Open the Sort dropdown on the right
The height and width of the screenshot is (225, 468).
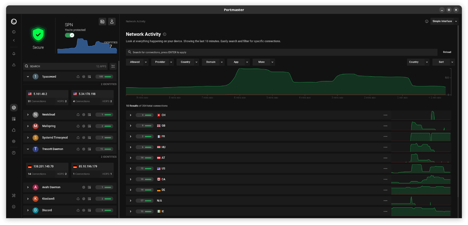[443, 62]
